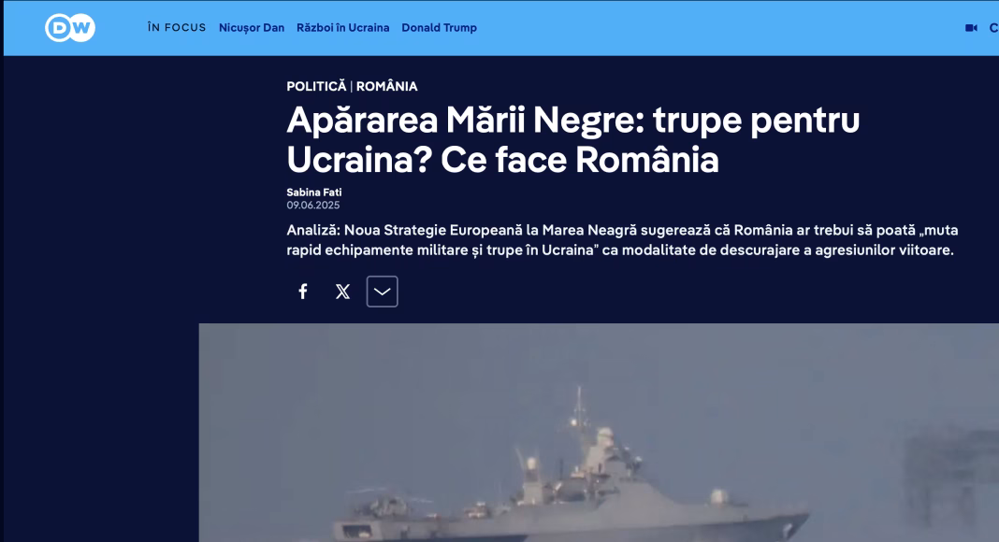Open the DW logo homepage link
The image size is (999, 542).
[70, 28]
